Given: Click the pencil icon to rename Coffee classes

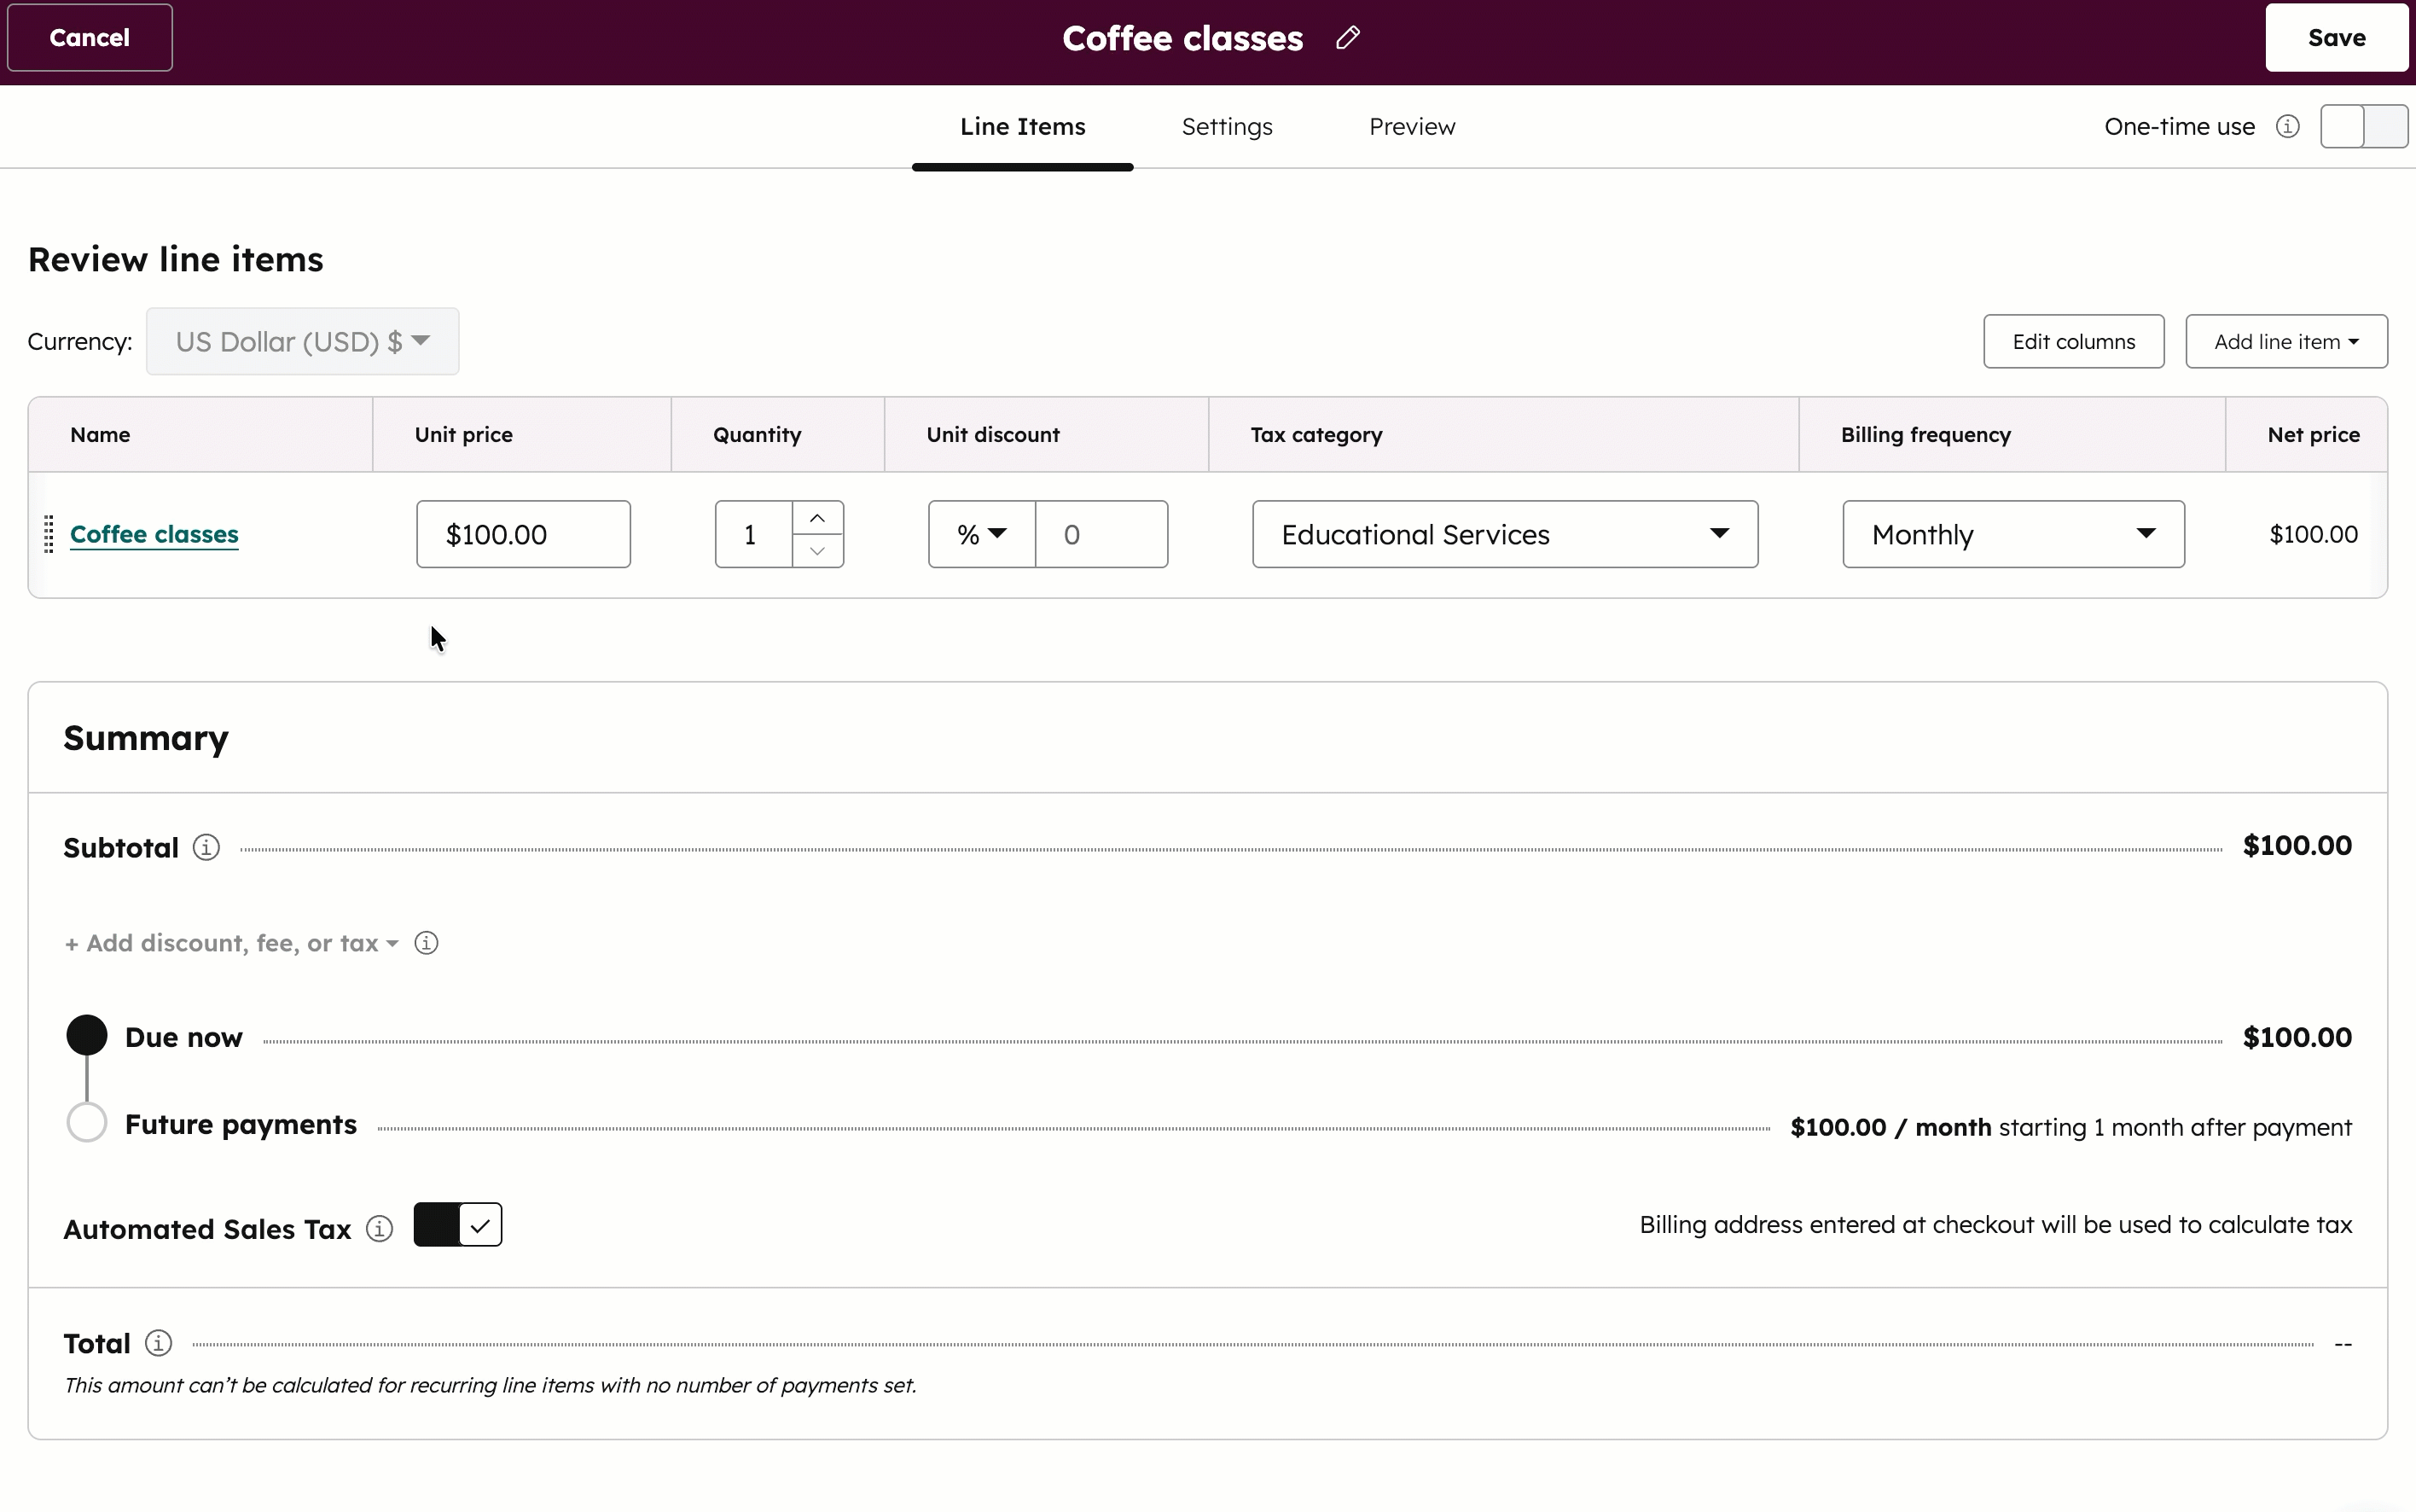Looking at the screenshot, I should (1347, 38).
